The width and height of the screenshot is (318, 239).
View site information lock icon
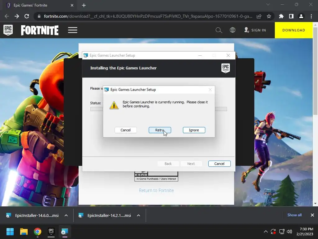click(39, 16)
